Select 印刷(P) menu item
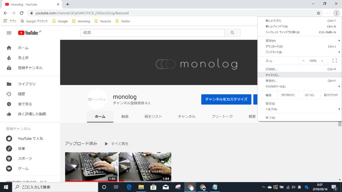 point(300,69)
